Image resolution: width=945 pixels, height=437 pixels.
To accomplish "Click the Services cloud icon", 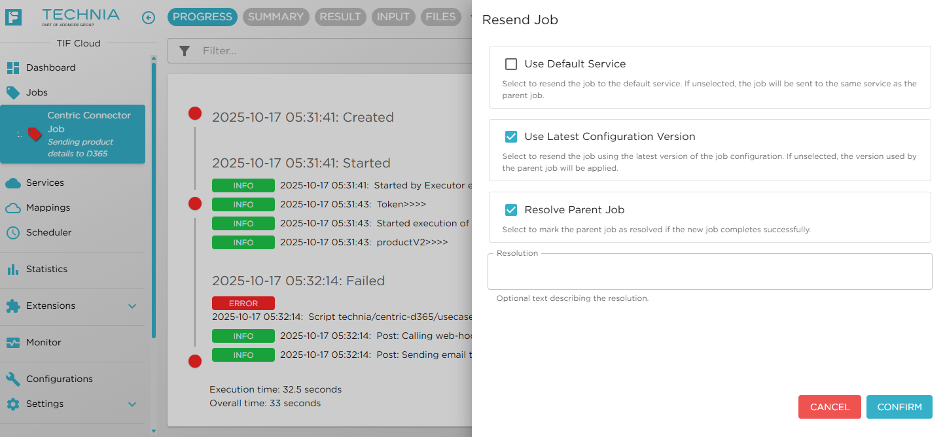I will [13, 183].
